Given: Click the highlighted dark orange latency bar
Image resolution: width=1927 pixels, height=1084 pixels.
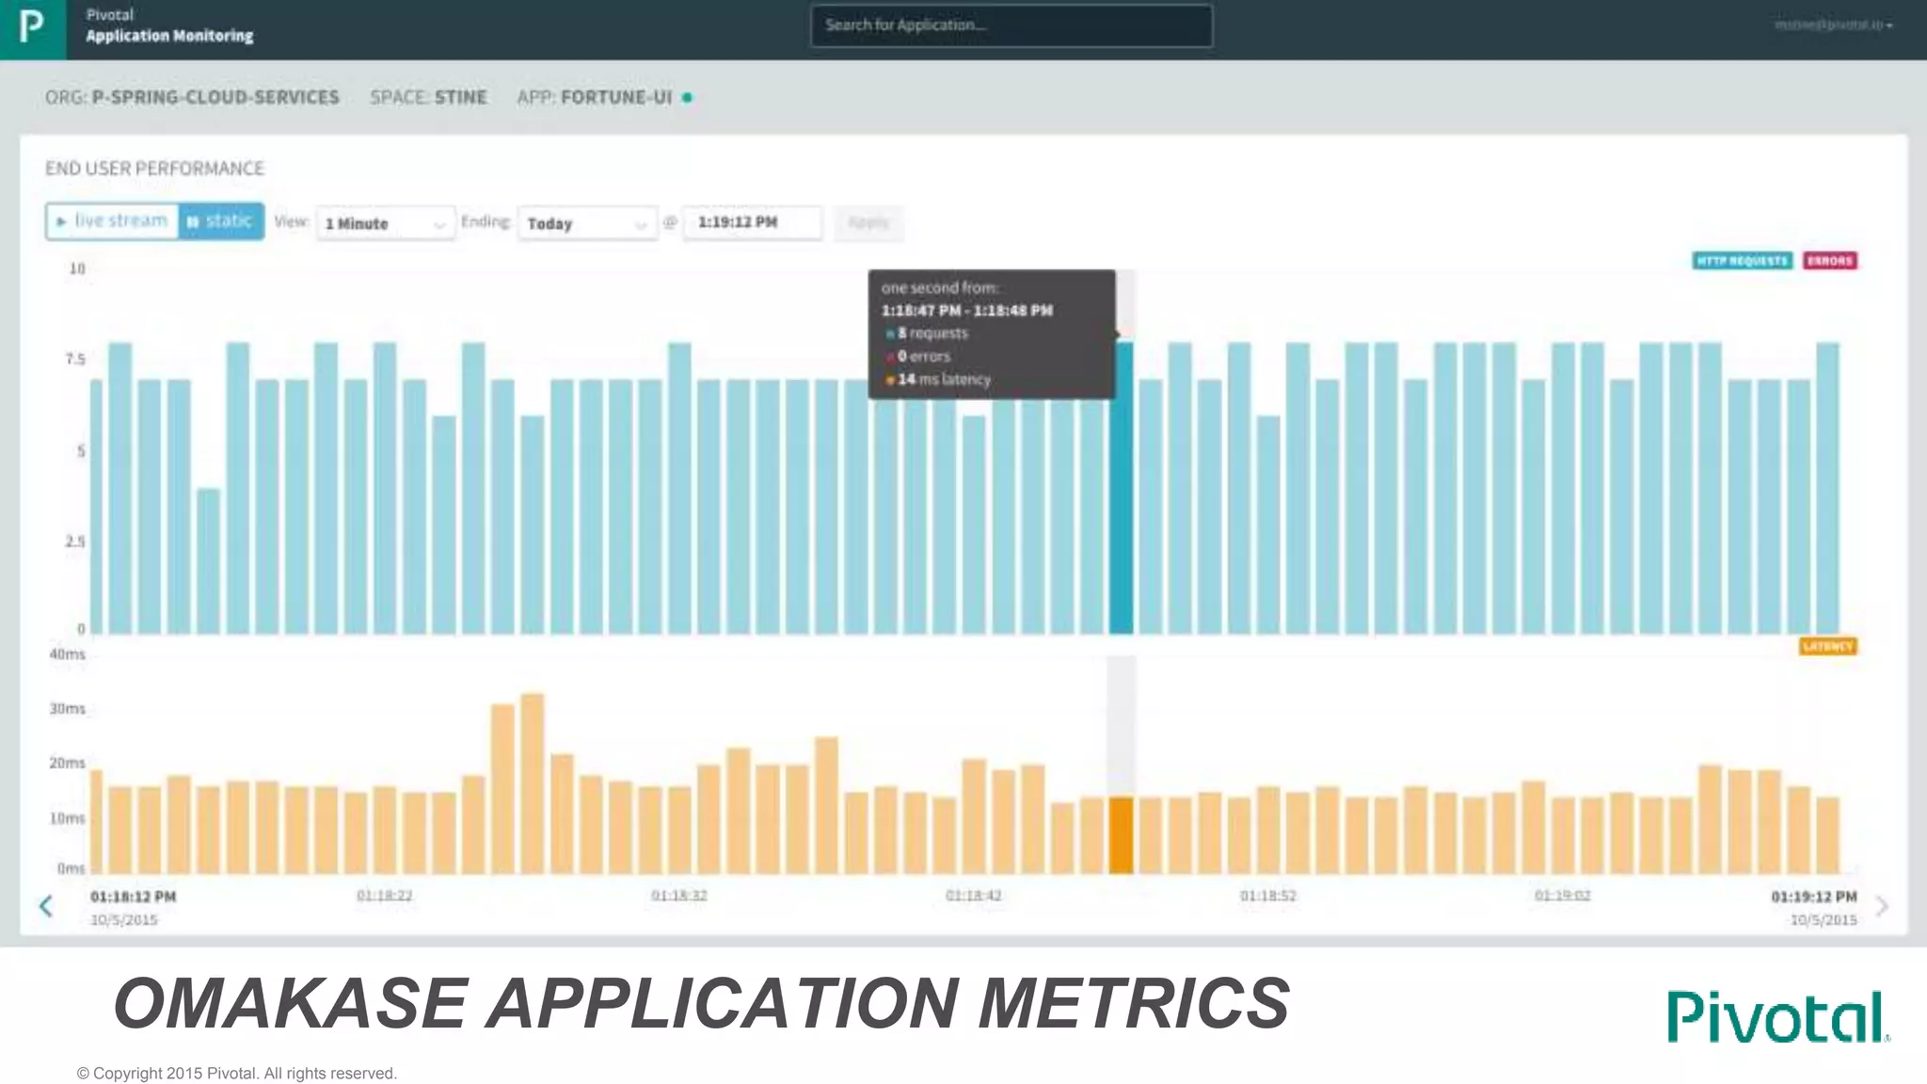Looking at the screenshot, I should [x=1121, y=836].
